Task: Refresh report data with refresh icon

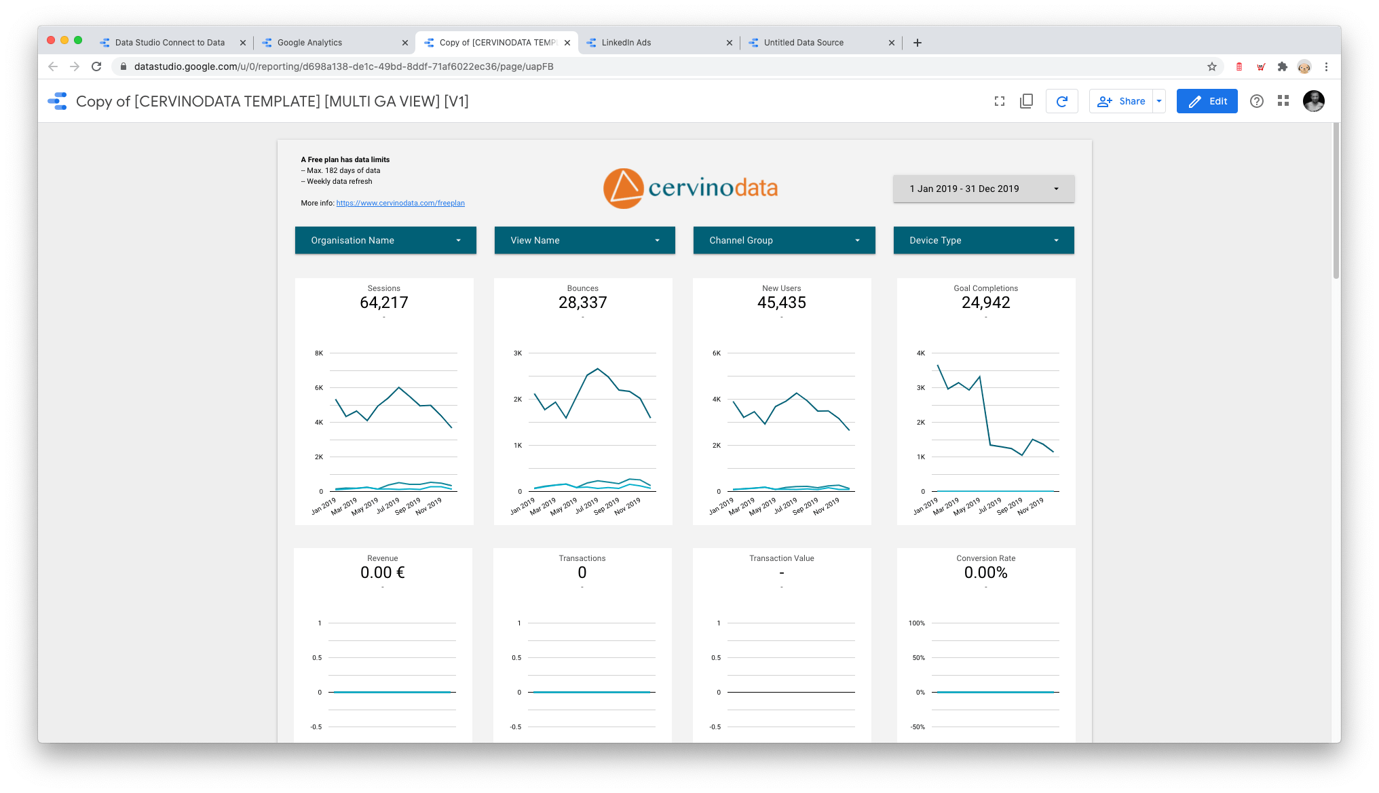Action: pyautogui.click(x=1062, y=101)
